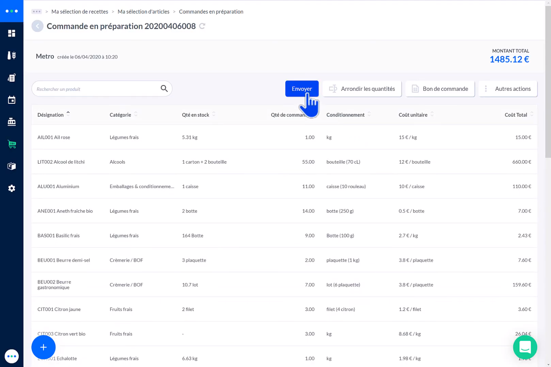Open the Autres actions menu

(507, 89)
